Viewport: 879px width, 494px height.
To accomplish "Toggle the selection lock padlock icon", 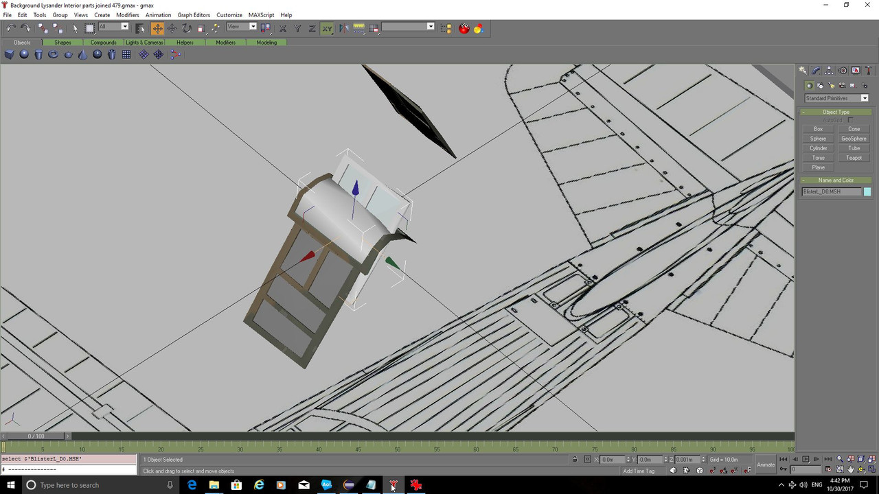I will click(575, 459).
